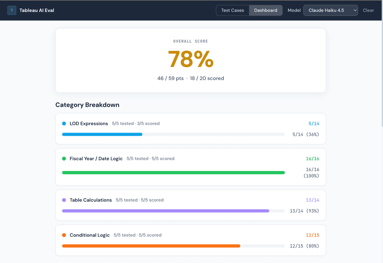Open the 5/14 LOD Expressions score link
The image size is (383, 263).
click(314, 123)
